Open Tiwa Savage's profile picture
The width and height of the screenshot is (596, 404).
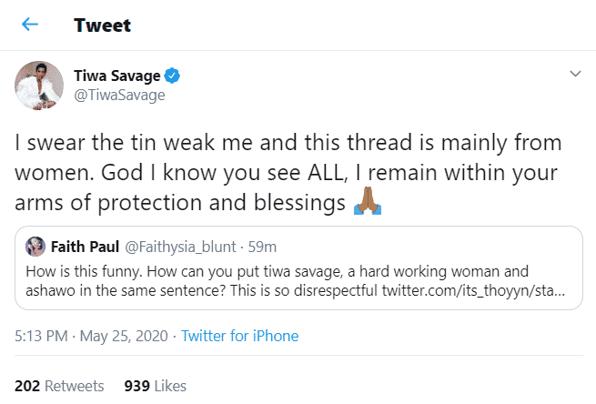38,87
